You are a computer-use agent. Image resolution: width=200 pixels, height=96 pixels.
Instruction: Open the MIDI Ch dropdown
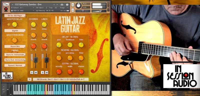[23, 11]
